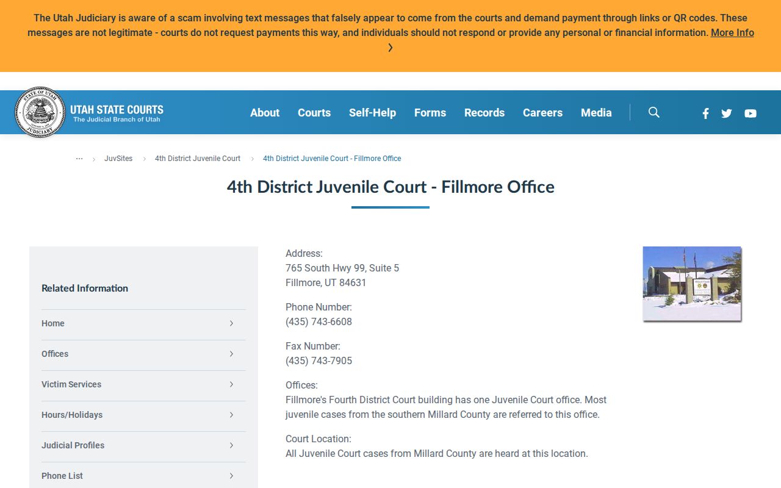Click the chevron in the Hours/Holidays row
The height and width of the screenshot is (488, 781).
[x=231, y=415]
